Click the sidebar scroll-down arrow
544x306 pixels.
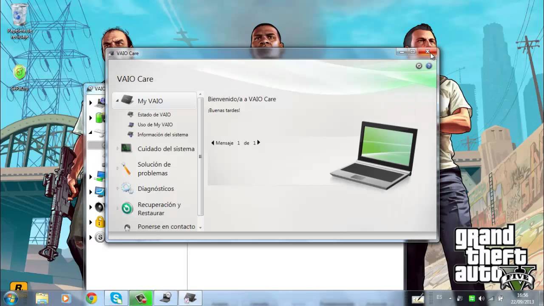coord(200,228)
